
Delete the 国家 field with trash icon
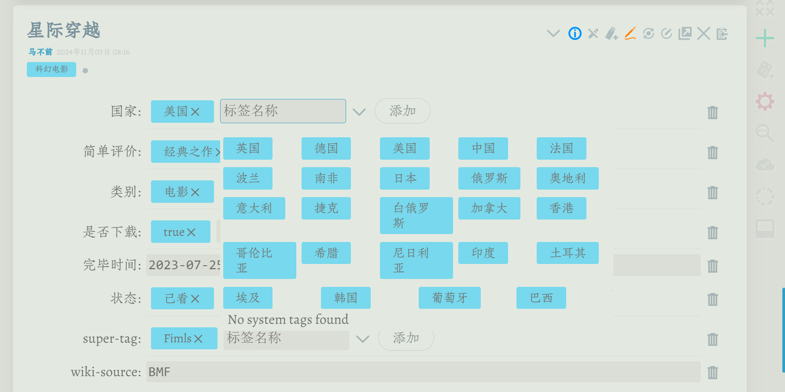coord(713,113)
